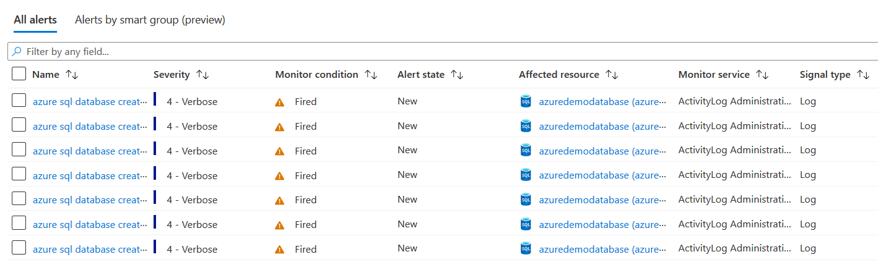
Task: Sort by Affected resource column arrows
Action: click(x=612, y=75)
